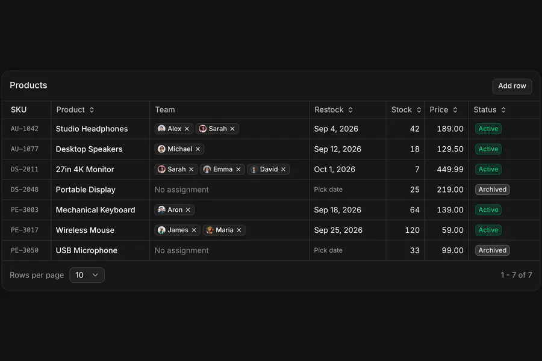Click SKU PE-3003
The height and width of the screenshot is (361, 542).
(25, 210)
